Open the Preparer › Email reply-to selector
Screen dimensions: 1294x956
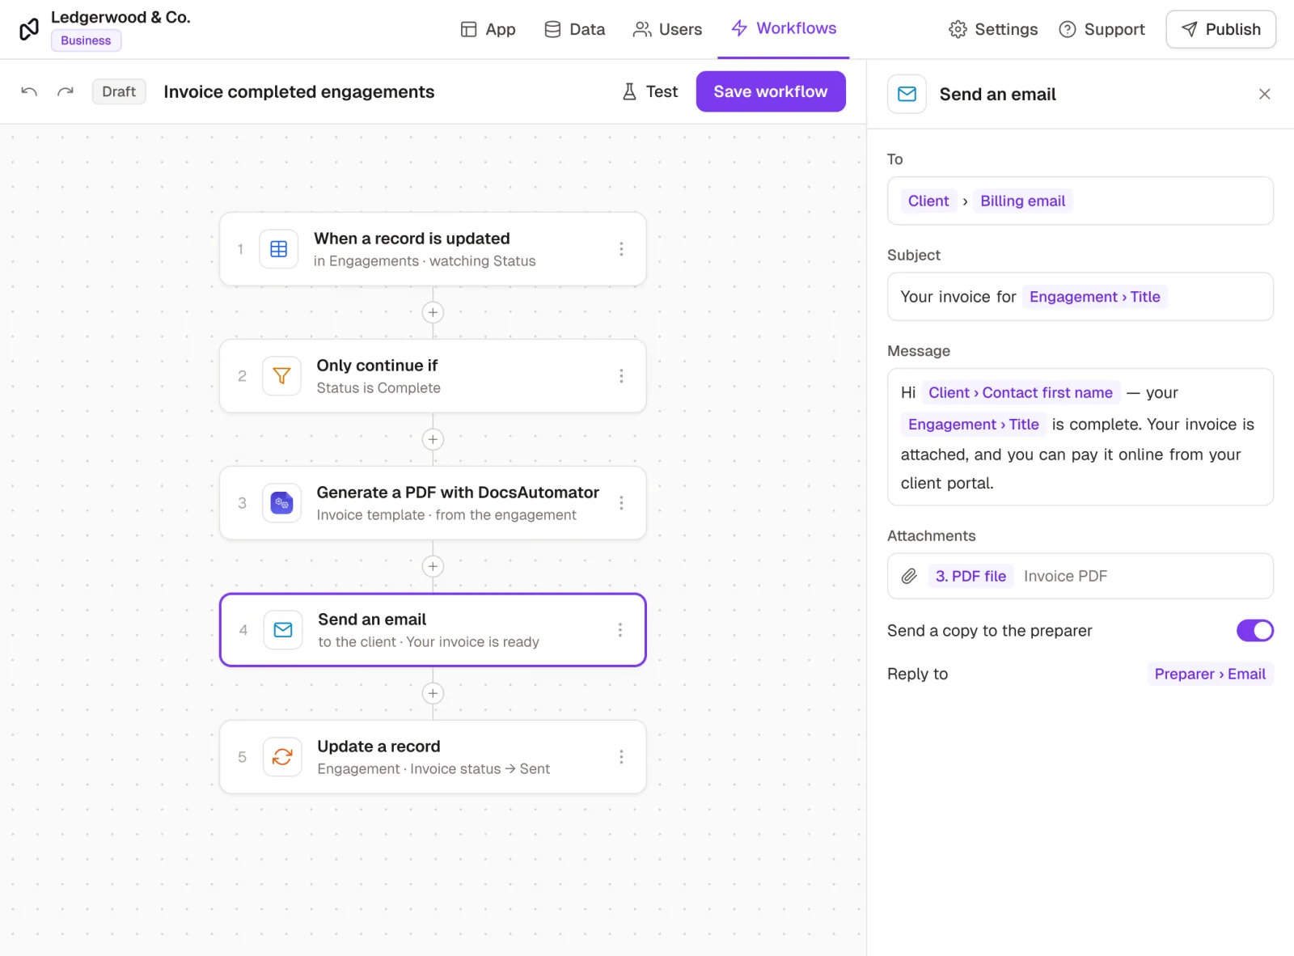point(1210,674)
